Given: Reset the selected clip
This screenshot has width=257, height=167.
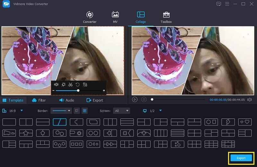Looking at the screenshot, I should click(x=77, y=85).
